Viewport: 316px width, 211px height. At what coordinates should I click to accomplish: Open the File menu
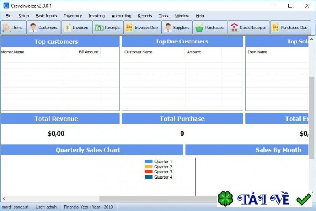click(8, 16)
